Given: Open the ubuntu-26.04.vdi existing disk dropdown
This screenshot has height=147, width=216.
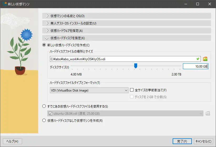Looking at the screenshot, I should 125,113.
